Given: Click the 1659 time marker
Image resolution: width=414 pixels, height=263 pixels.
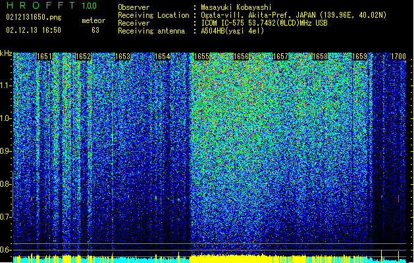Looking at the screenshot, I should (359, 57).
